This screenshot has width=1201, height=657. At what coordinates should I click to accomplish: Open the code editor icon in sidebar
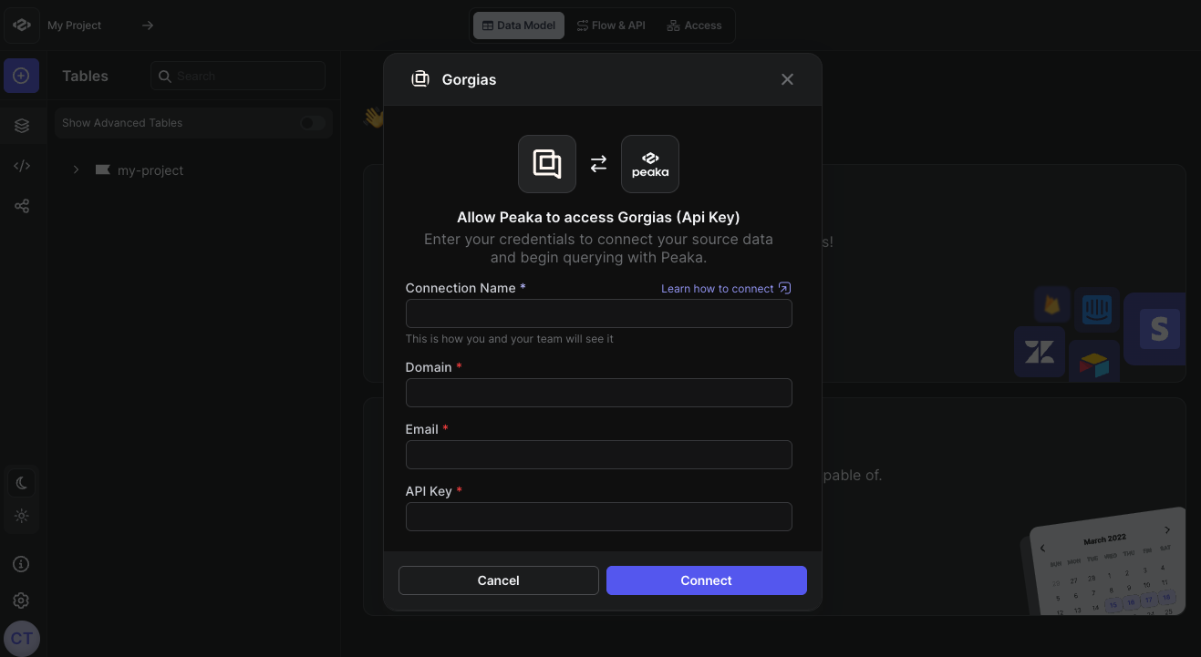pyautogui.click(x=22, y=166)
